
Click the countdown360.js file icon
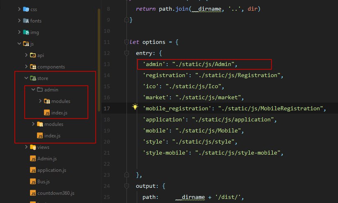point(33,193)
